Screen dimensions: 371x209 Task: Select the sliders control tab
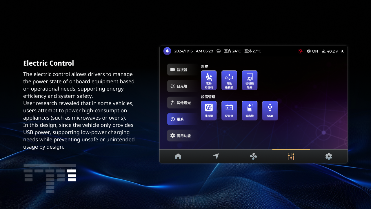[x=291, y=156]
